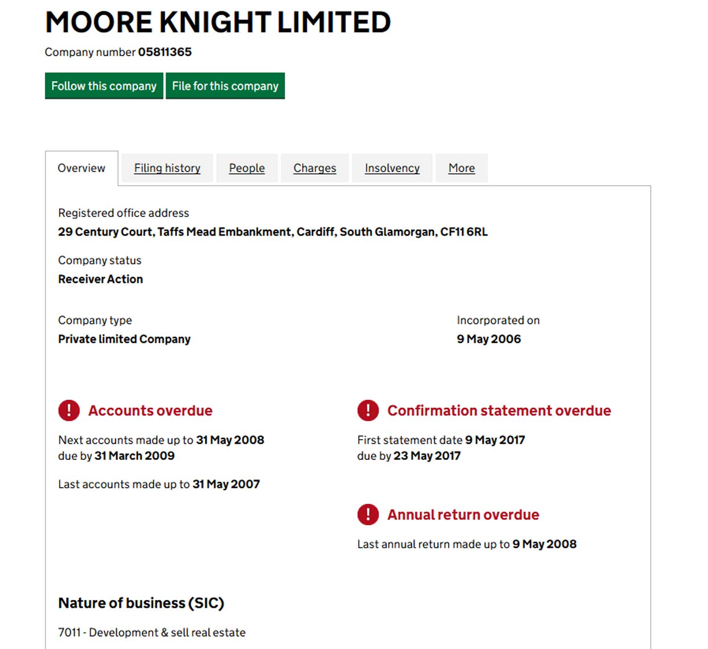
Task: Select the More tab
Action: pyautogui.click(x=462, y=168)
